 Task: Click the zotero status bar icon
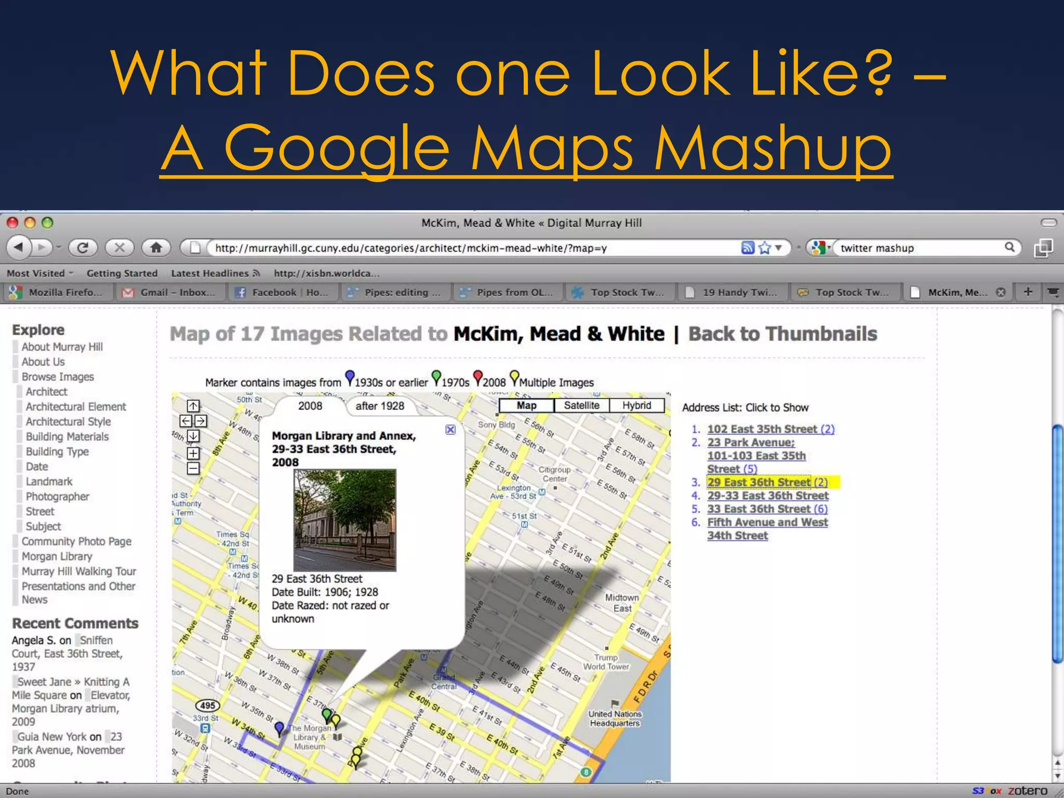pyautogui.click(x=1027, y=791)
